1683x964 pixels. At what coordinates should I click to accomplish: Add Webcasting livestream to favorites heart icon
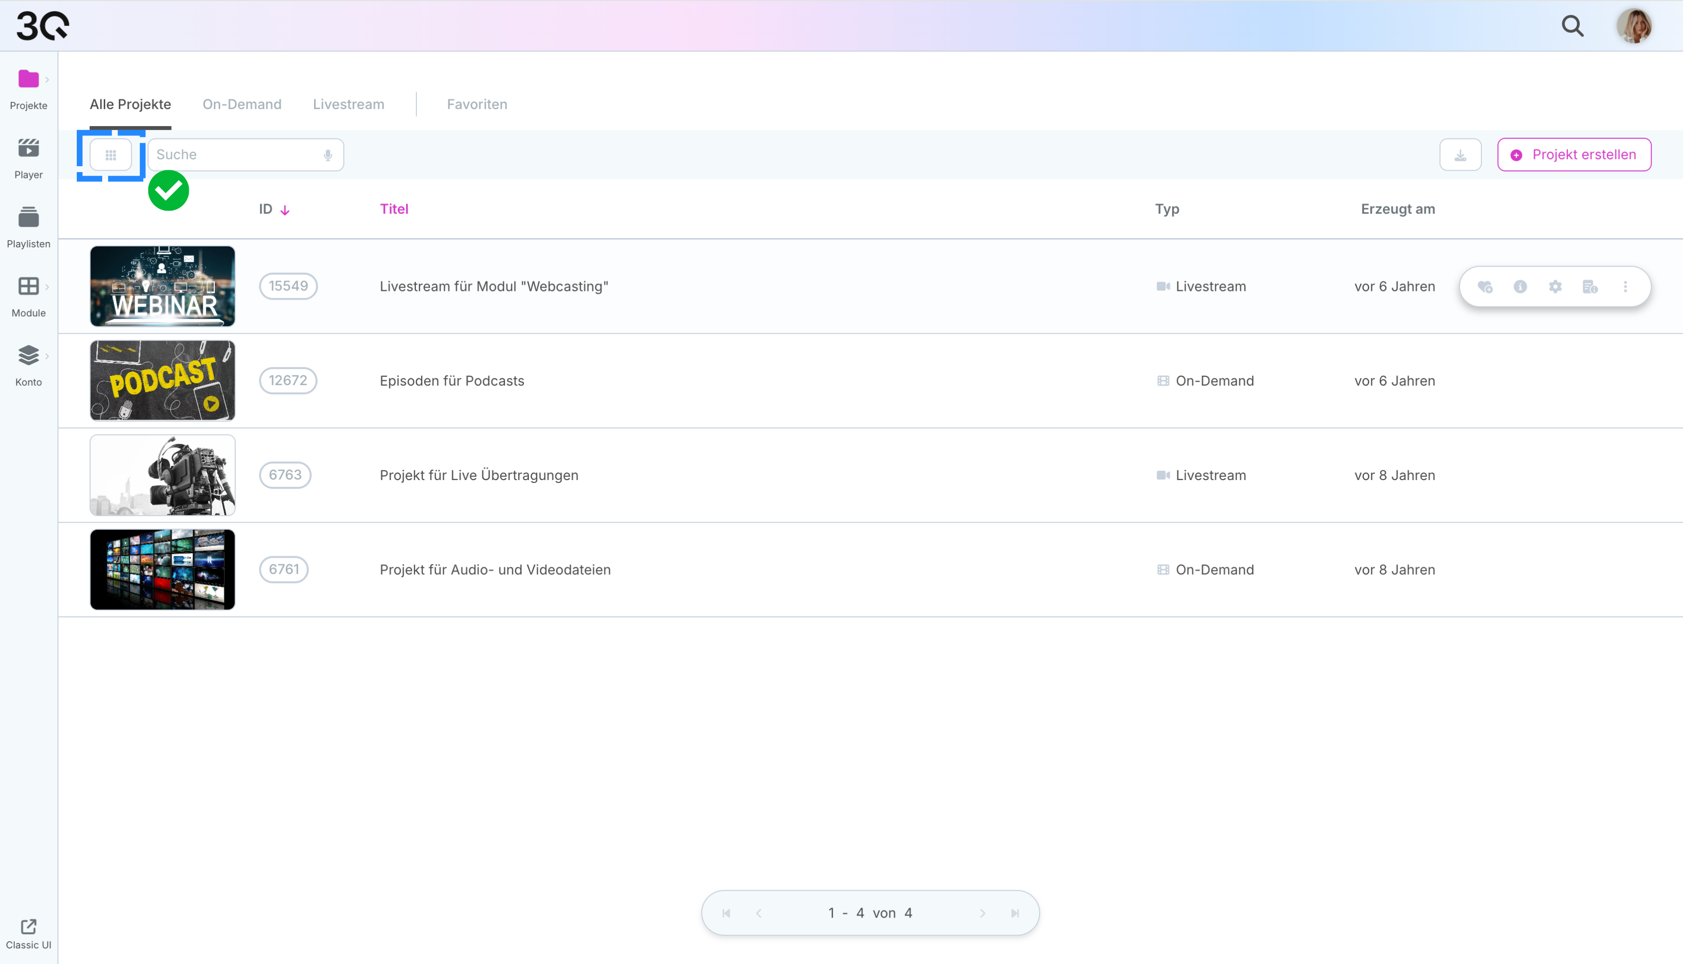pos(1485,286)
